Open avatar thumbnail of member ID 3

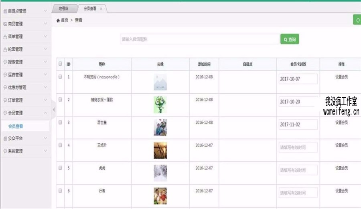(x=160, y=128)
